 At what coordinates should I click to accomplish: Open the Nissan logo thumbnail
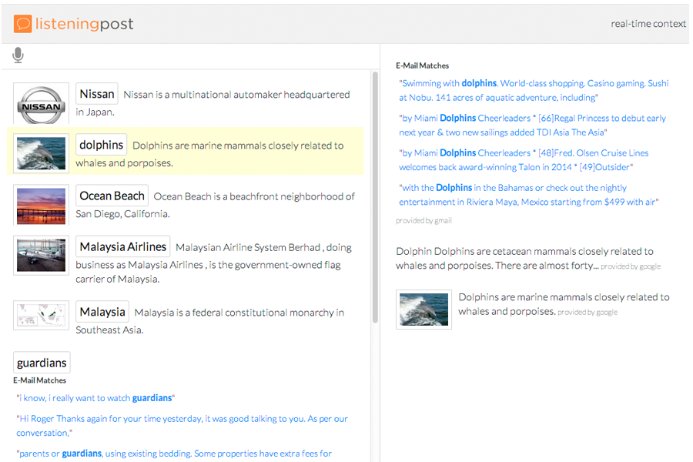click(x=41, y=104)
